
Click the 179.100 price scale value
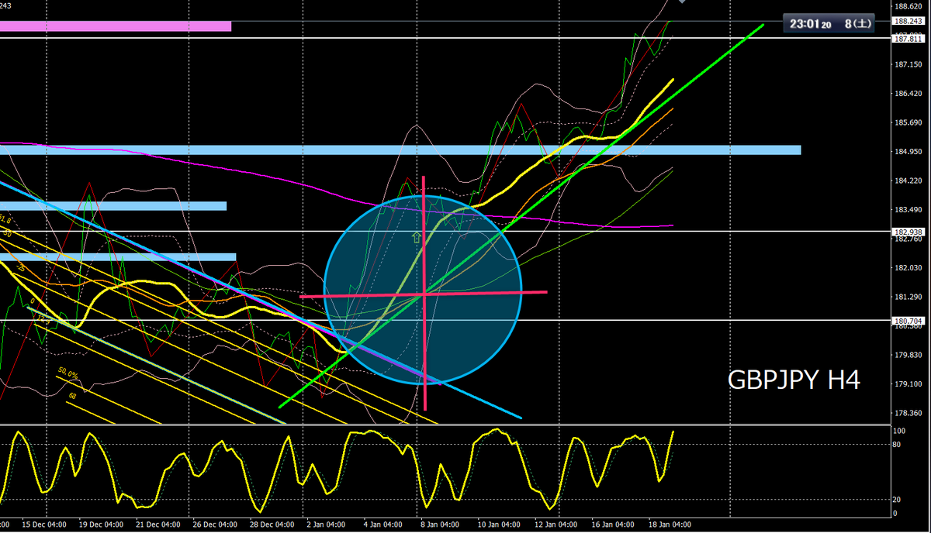[x=909, y=384]
